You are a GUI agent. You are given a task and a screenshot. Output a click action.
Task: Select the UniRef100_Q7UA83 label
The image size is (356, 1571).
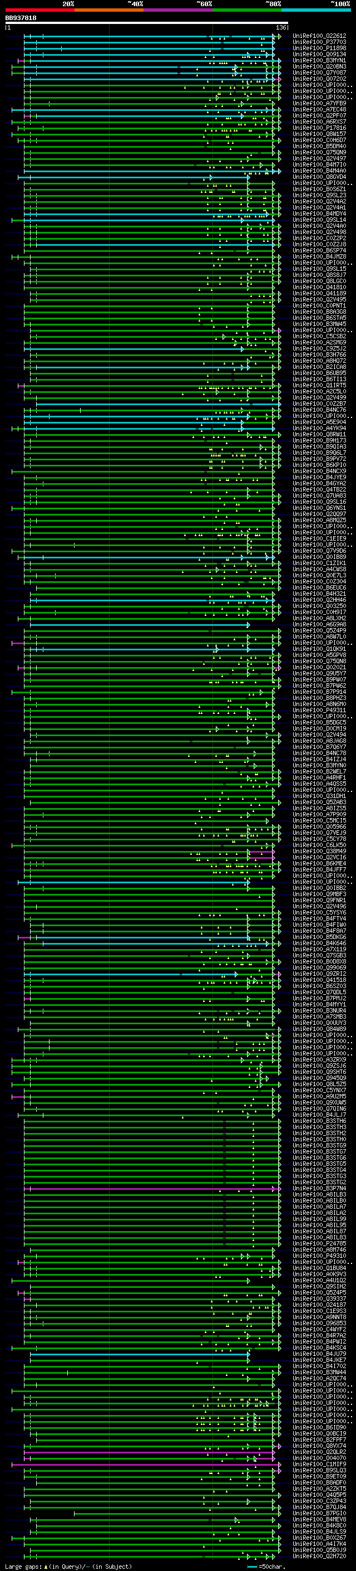click(x=319, y=496)
